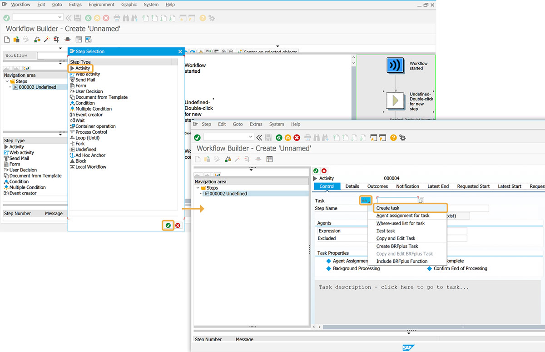Confirm Step Selection with green checkmark
The height and width of the screenshot is (352, 545).
pyautogui.click(x=168, y=225)
